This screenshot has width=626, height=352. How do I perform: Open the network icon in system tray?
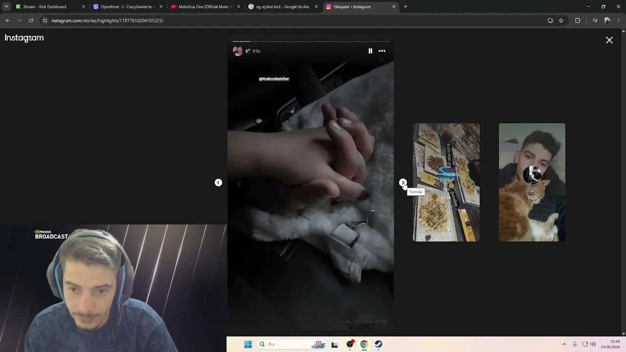point(585,345)
